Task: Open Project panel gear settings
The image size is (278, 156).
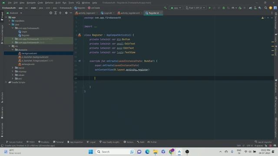Action: point(66,13)
